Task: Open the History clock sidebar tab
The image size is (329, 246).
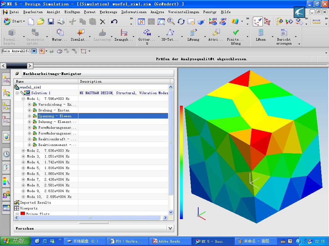Action: click(6, 154)
